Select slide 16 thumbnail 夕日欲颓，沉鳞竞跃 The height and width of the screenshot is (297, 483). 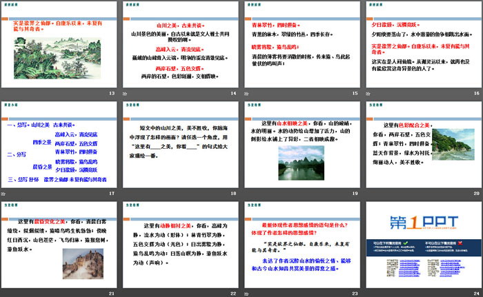point(424,45)
